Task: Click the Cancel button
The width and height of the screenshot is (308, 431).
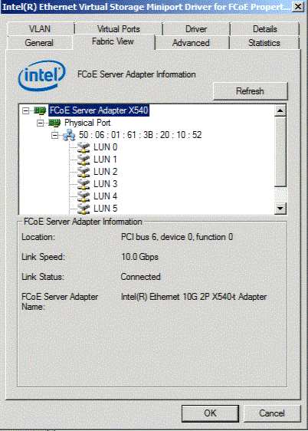Action: 272,413
